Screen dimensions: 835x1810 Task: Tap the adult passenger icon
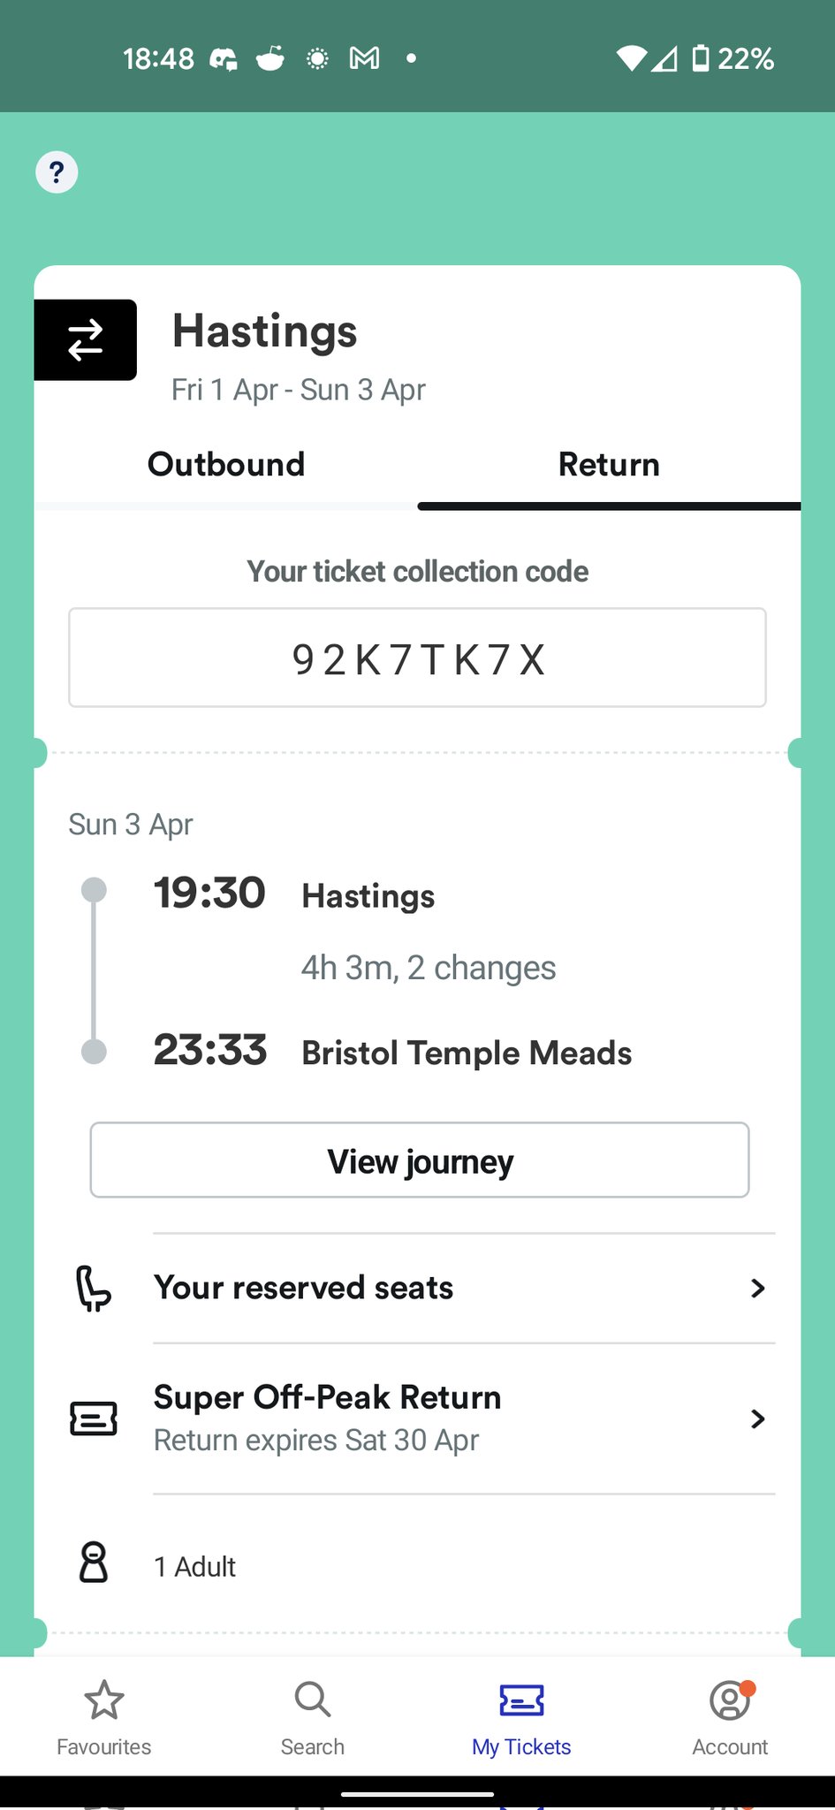94,1563
